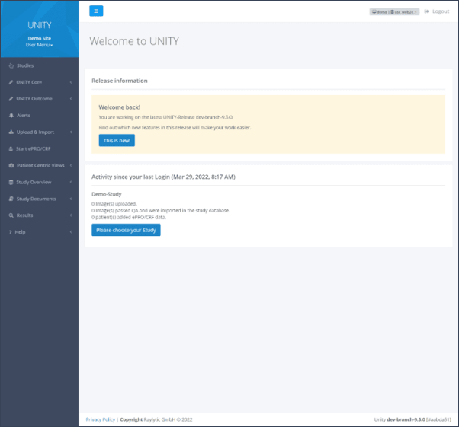Expand the Study Overview submenu chevron
459x427 pixels.
pos(70,182)
